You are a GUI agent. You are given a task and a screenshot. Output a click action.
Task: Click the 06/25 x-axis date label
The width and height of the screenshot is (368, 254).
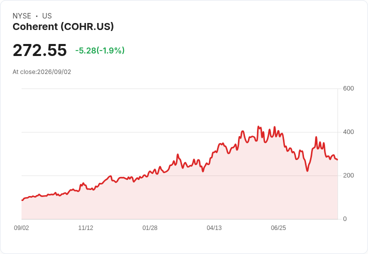click(278, 227)
